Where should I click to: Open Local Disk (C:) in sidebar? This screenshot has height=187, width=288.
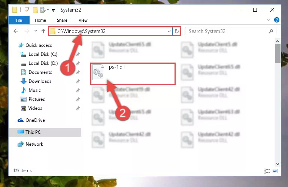pyautogui.click(x=43, y=54)
